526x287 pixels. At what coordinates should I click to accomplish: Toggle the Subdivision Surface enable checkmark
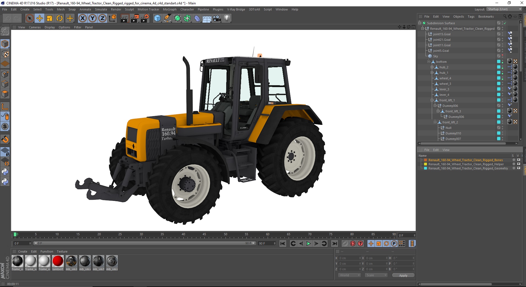click(505, 23)
